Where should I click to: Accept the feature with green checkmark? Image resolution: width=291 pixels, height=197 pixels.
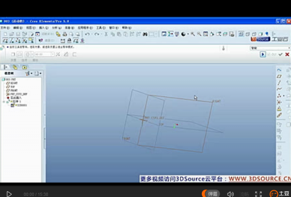click(x=280, y=54)
